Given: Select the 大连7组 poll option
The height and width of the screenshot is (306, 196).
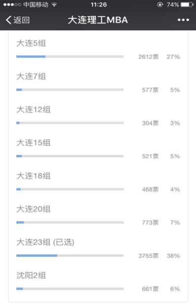Looking at the screenshot, I should [98, 82].
